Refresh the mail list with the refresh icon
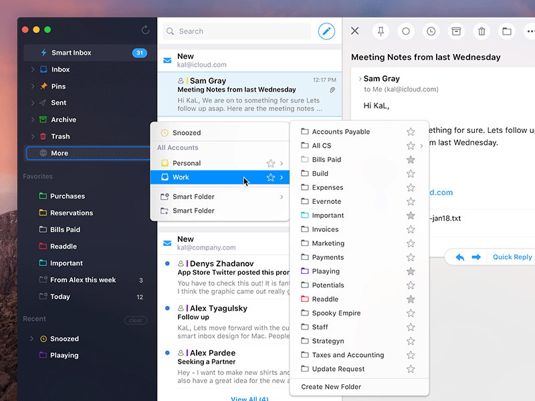535x401 pixels. [145, 29]
